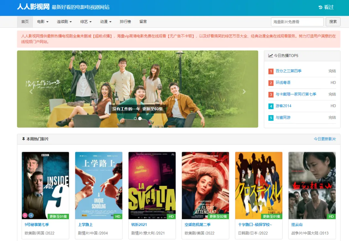349x241 pixels.
Task: Open the Inside No. 9 poster
Action: (x=46, y=185)
